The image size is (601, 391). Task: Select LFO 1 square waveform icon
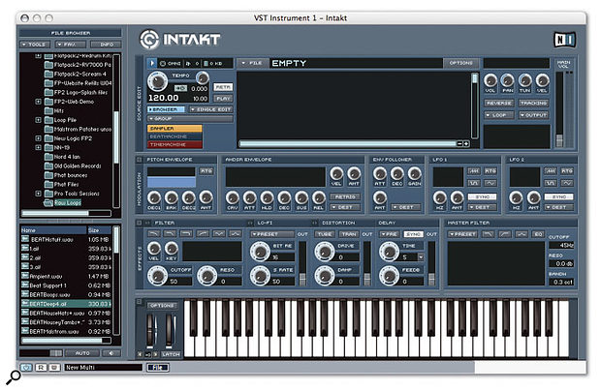(474, 183)
